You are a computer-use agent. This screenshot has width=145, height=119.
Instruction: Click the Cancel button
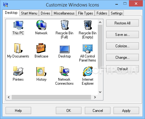point(97,111)
